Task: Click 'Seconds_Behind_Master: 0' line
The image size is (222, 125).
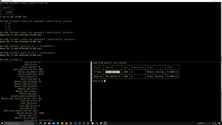Action: 25,96
